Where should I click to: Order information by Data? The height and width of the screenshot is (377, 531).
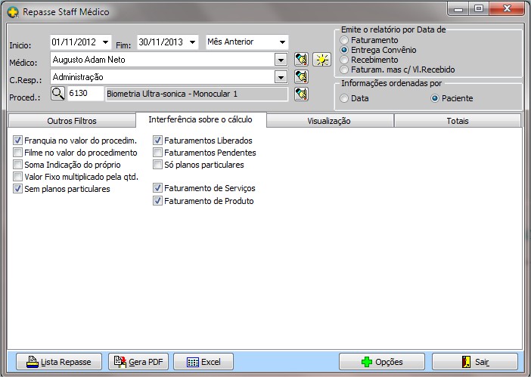tap(345, 98)
